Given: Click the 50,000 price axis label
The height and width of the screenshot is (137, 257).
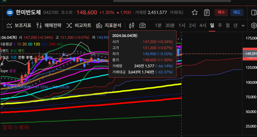Looking at the screenshot, I should point(252,112).
